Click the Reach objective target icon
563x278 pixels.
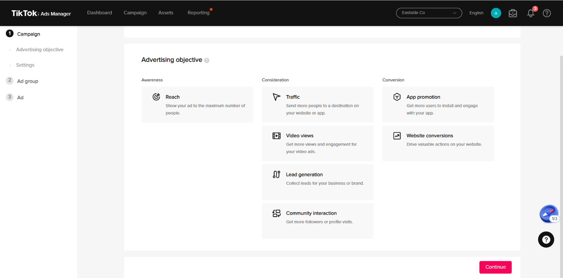click(x=157, y=97)
